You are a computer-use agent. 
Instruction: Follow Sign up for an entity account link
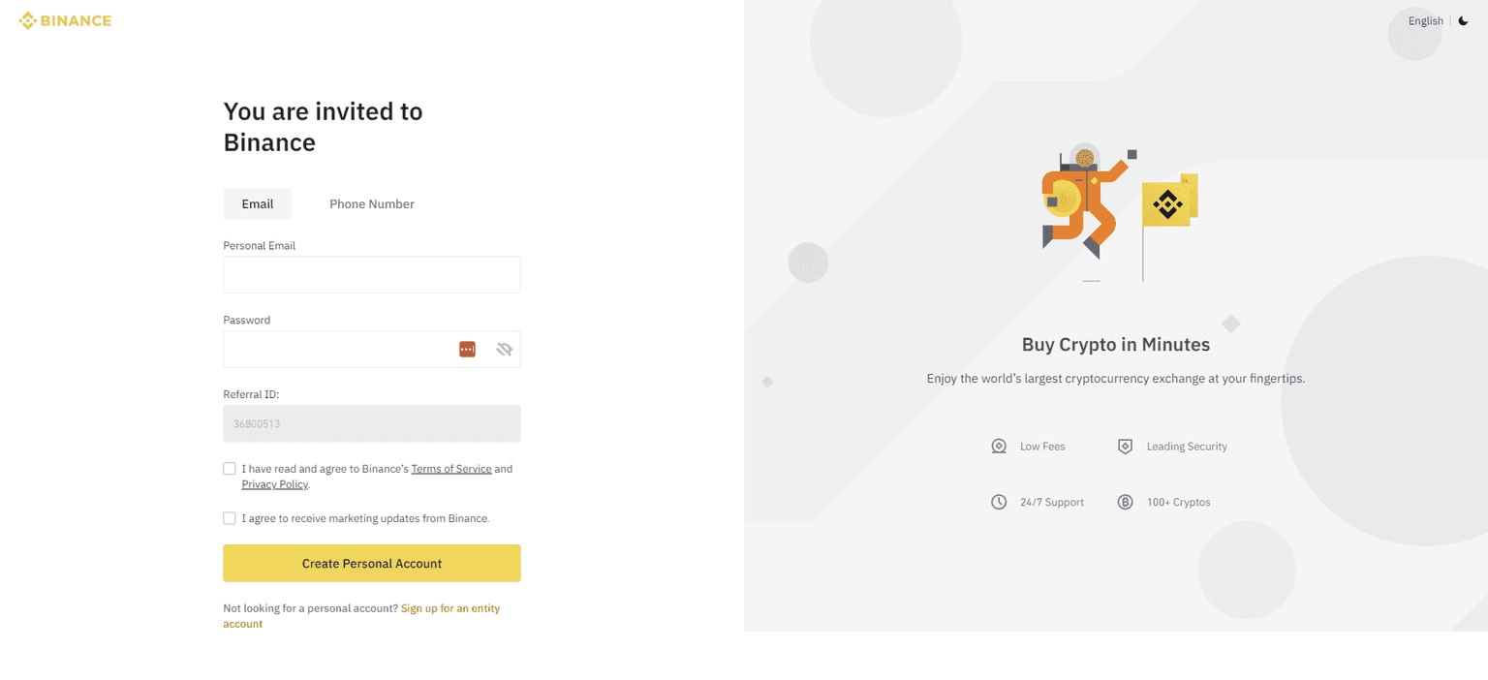click(x=449, y=608)
